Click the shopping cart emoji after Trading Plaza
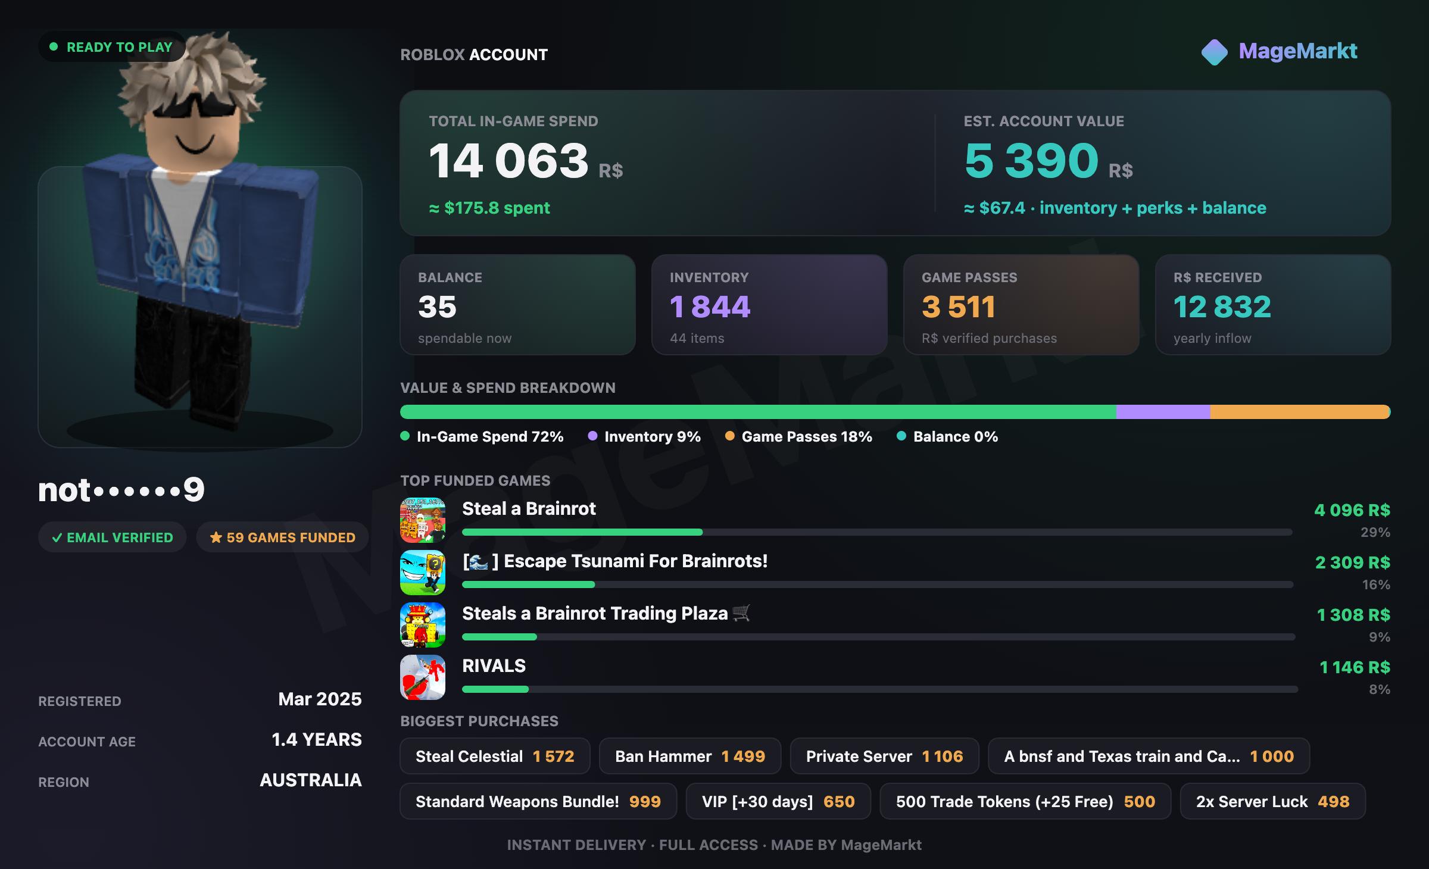The width and height of the screenshot is (1429, 869). pyautogui.click(x=741, y=613)
